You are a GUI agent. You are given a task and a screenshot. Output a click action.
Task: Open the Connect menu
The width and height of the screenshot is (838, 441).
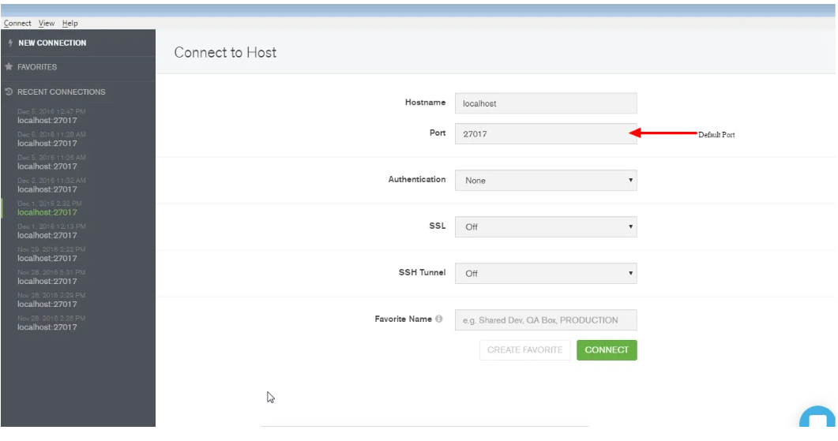[17, 24]
